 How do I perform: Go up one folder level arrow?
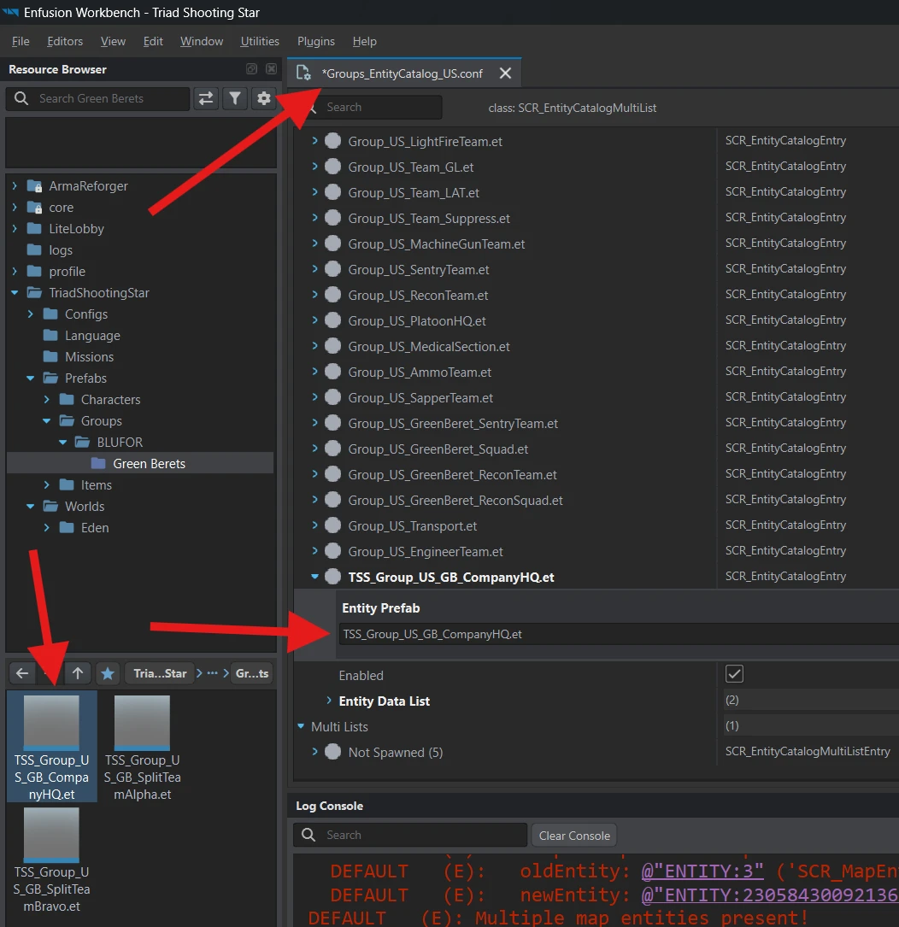point(78,673)
